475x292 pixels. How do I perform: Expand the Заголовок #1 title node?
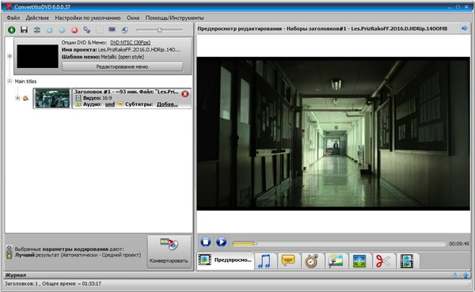click(17, 98)
